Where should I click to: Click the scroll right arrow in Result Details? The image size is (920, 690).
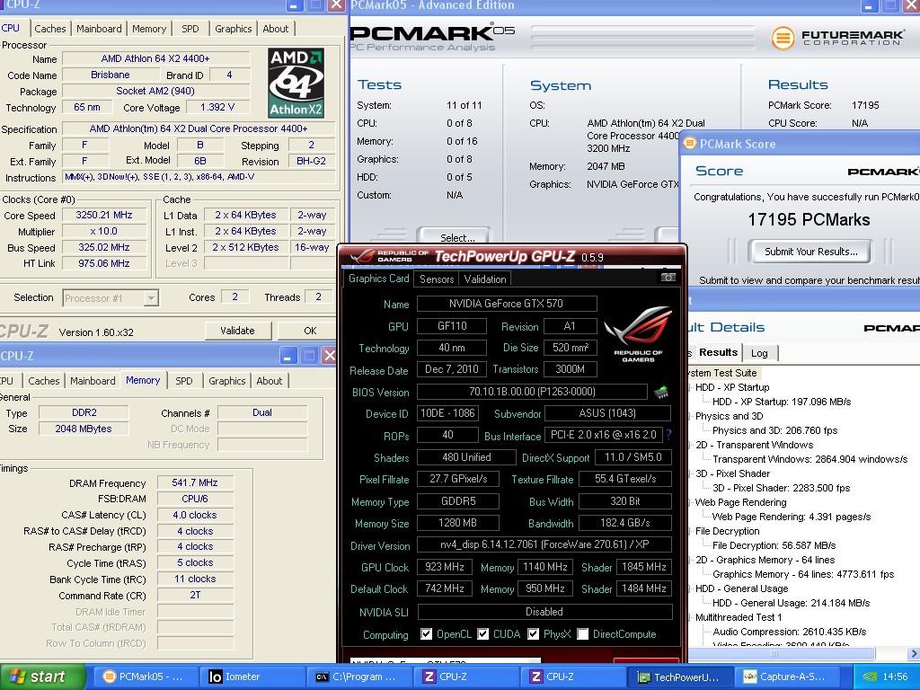pyautogui.click(x=914, y=653)
